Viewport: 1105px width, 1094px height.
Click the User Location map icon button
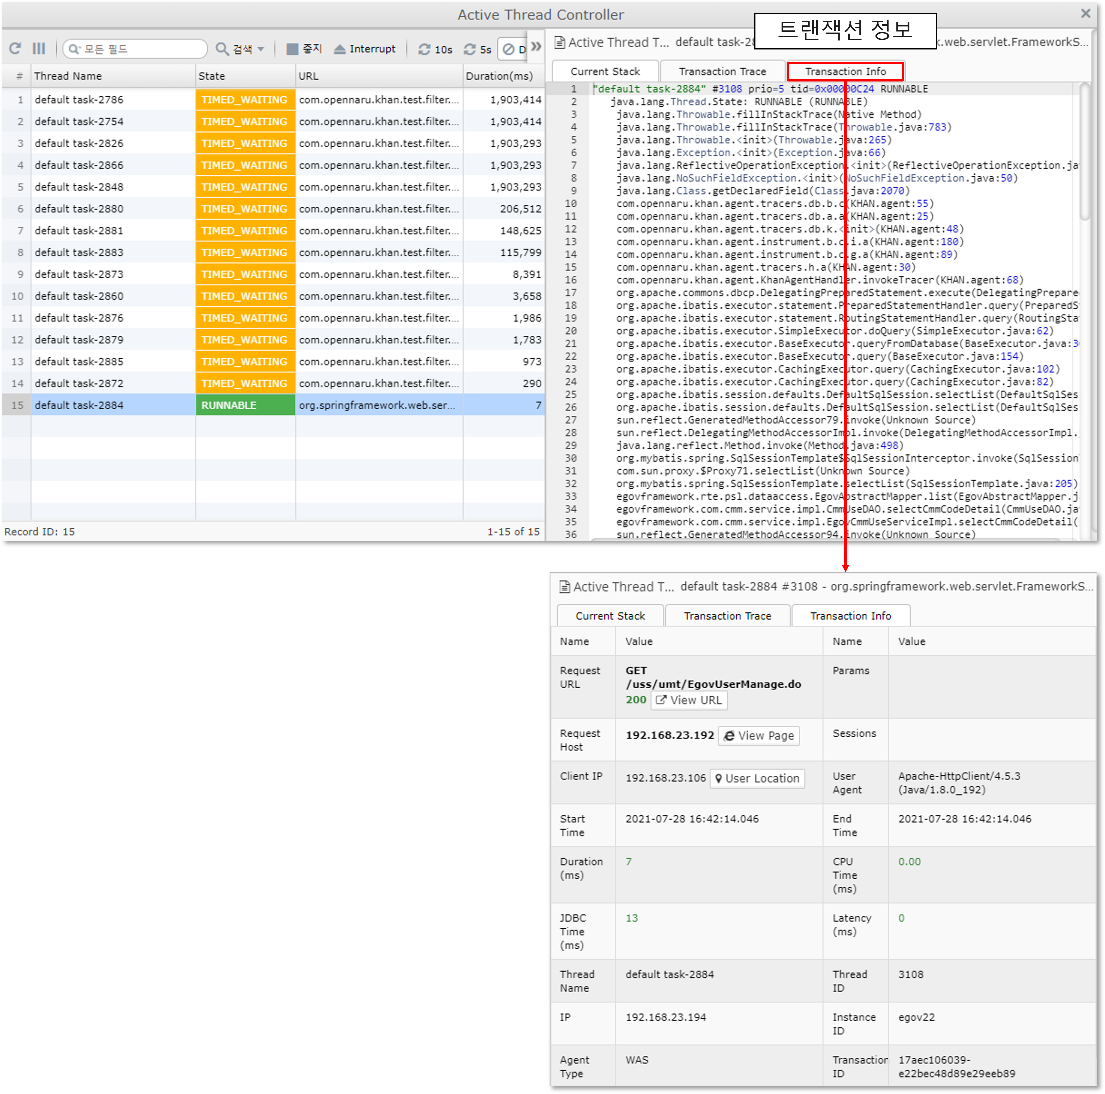[x=757, y=778]
